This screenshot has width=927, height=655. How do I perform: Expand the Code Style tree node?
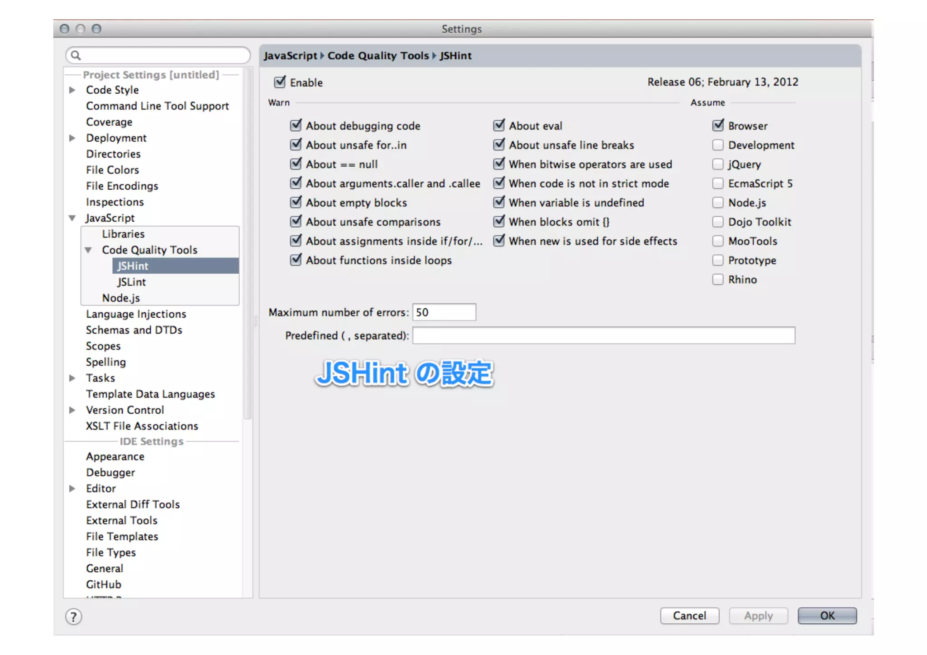(x=72, y=90)
